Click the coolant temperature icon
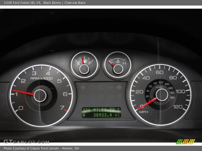The image size is (202, 151). [118, 61]
